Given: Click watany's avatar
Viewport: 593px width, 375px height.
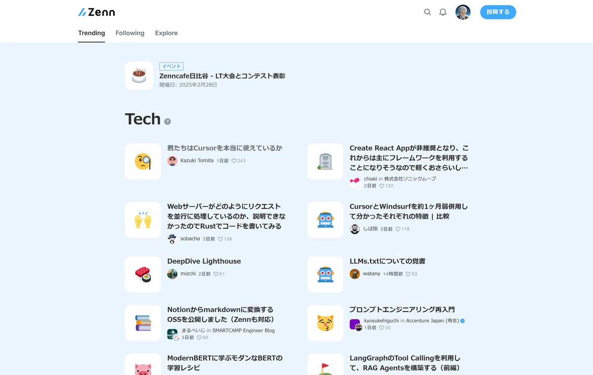Looking at the screenshot, I should pyautogui.click(x=355, y=274).
